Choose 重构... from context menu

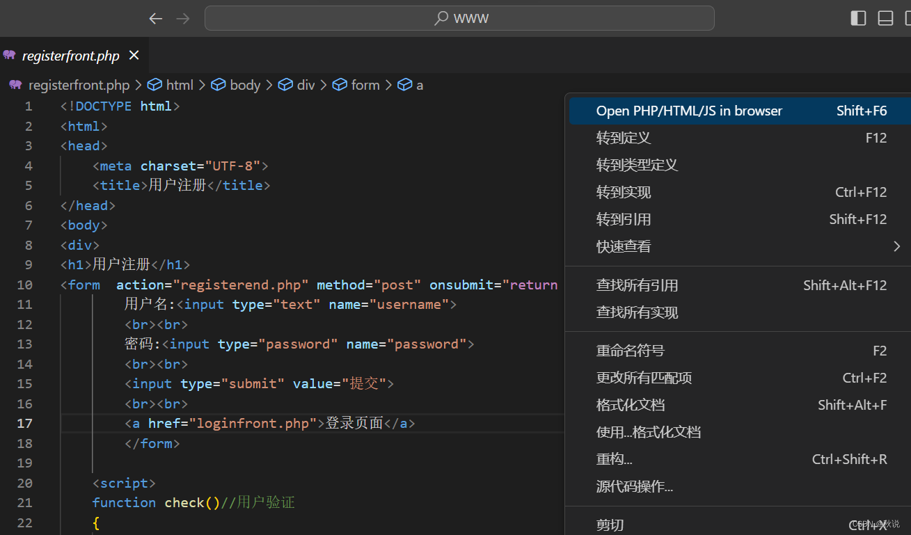click(740, 459)
